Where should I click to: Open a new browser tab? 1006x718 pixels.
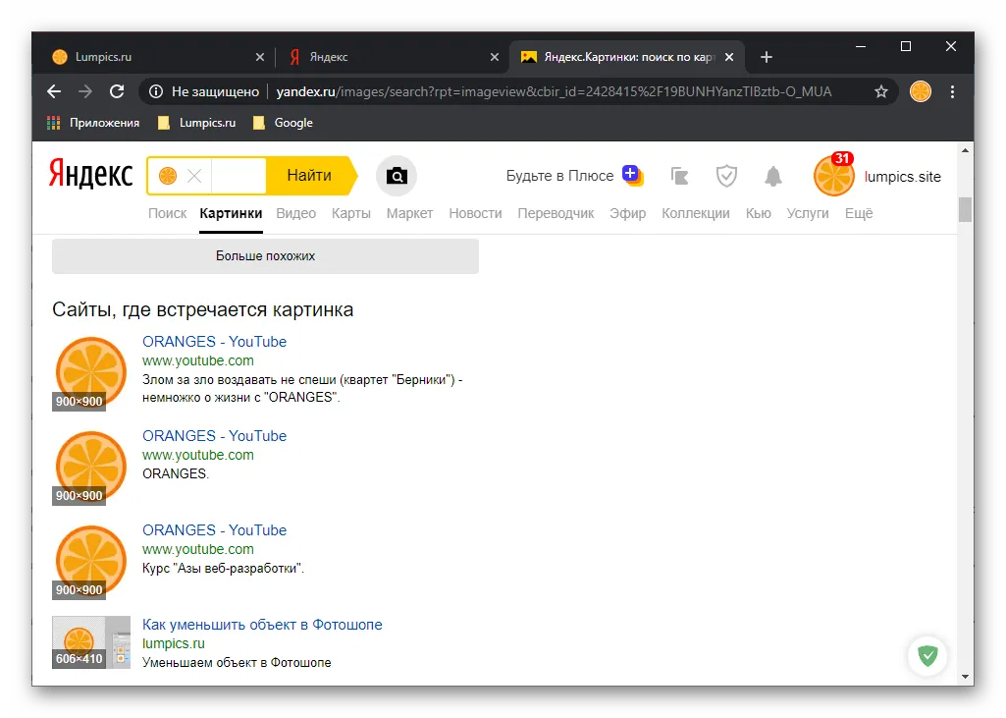tap(767, 57)
